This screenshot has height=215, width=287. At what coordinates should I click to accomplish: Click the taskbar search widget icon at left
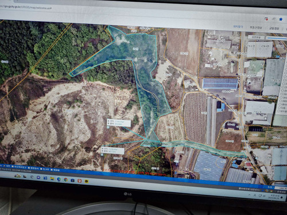(x=18, y=176)
